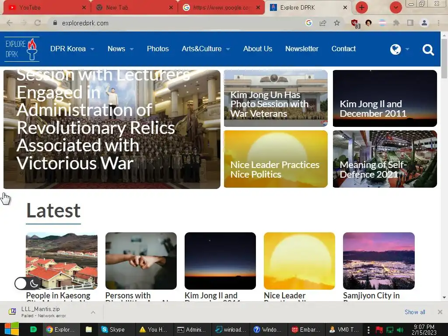Expand LLL_Mantis.zip download options arrow
The width and height of the screenshot is (448, 336).
pyautogui.click(x=93, y=312)
